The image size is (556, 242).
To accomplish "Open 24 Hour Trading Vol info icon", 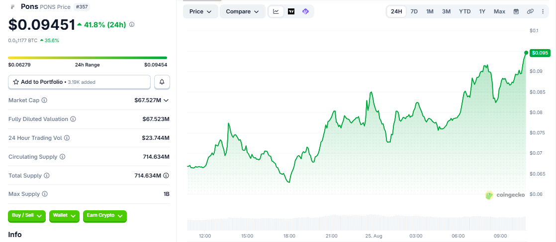I will click(67, 138).
